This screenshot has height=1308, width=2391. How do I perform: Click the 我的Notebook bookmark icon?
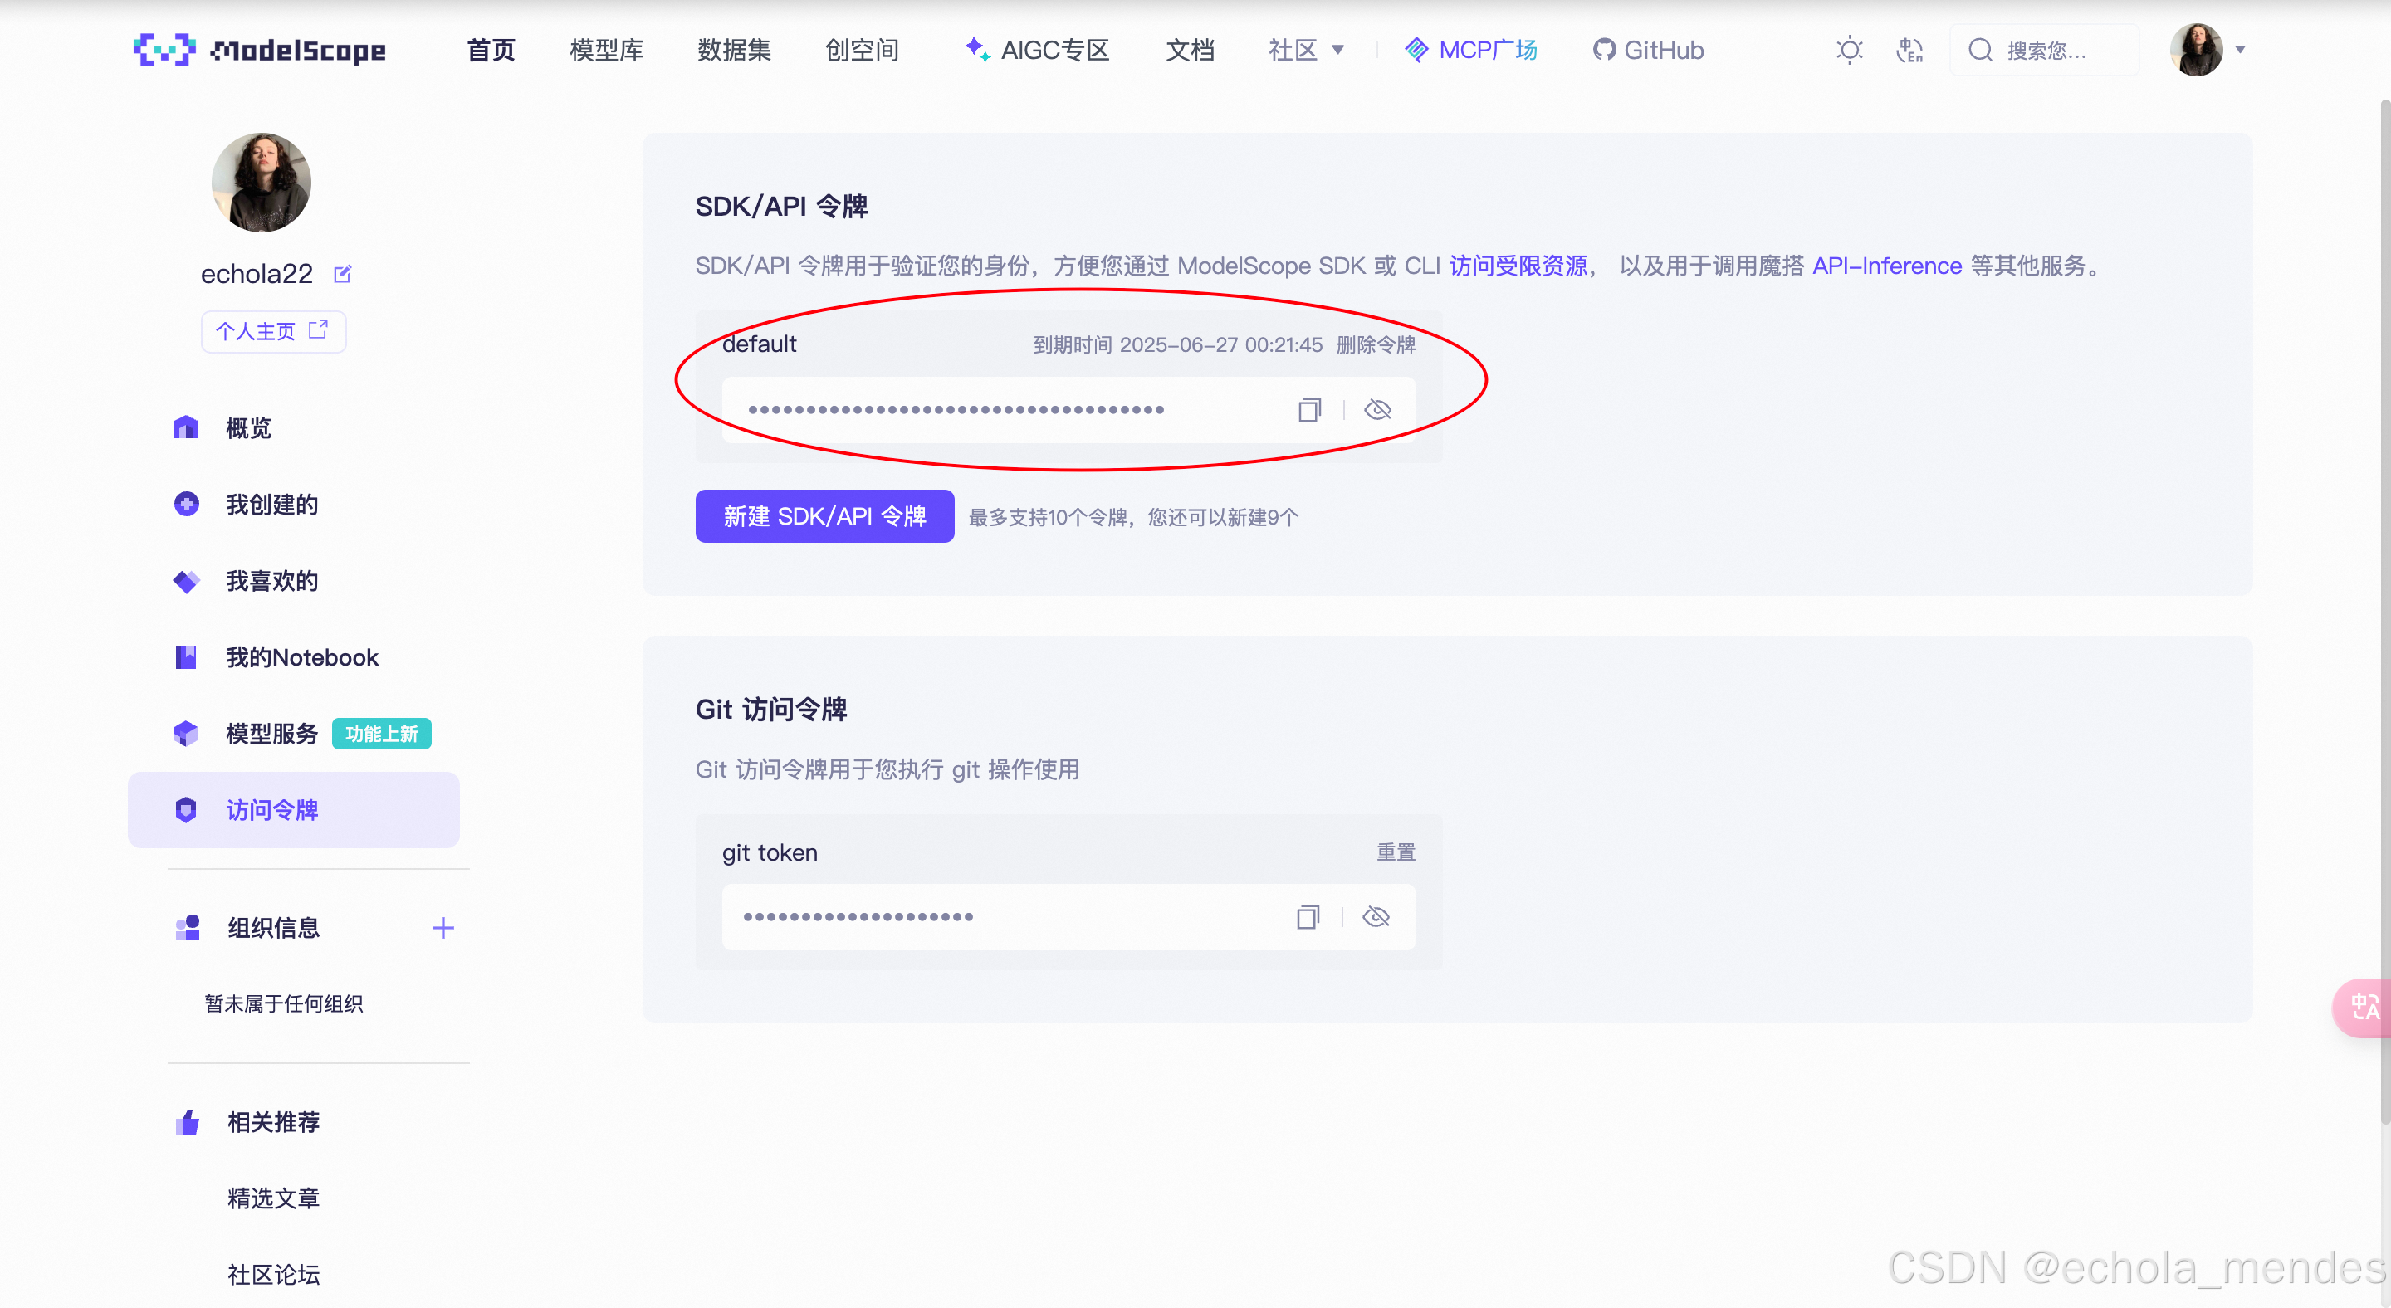click(186, 656)
